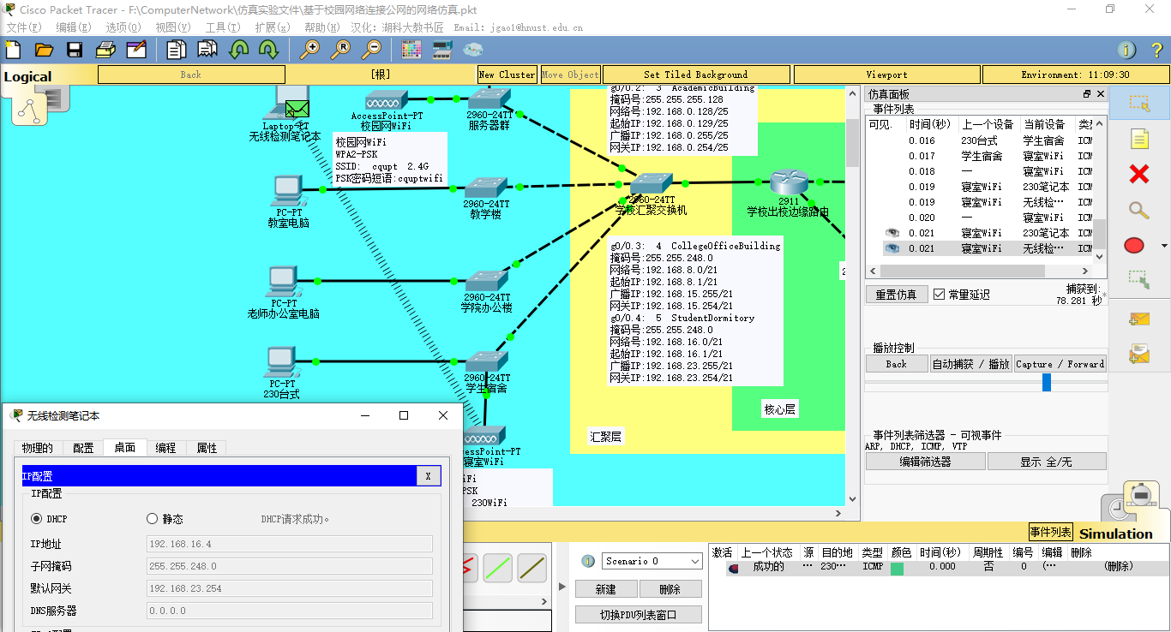This screenshot has height=632, width=1171.
Task: Open the 文件 menu
Action: pyautogui.click(x=24, y=27)
